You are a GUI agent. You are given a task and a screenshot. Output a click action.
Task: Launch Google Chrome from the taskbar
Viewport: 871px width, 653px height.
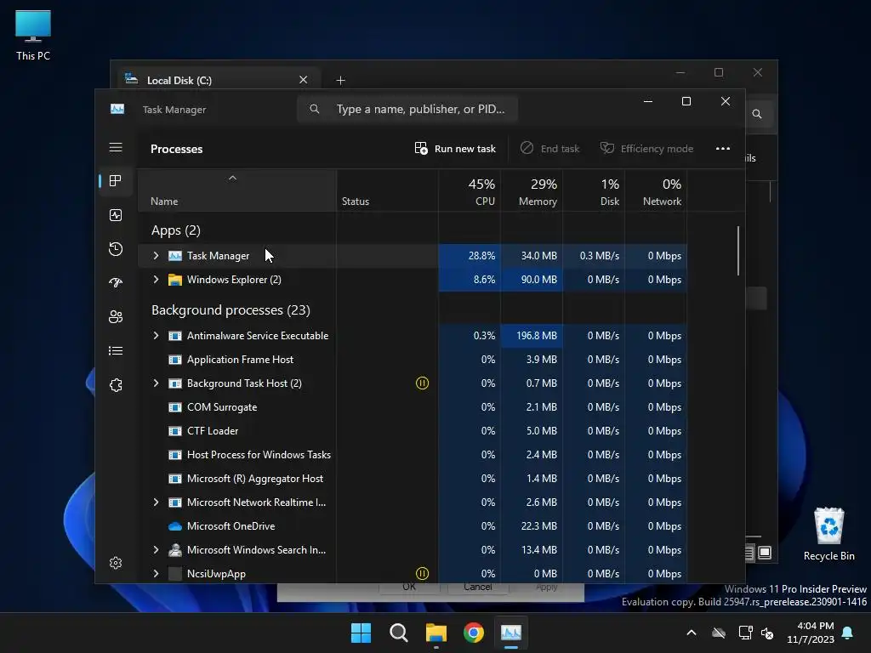(x=474, y=633)
